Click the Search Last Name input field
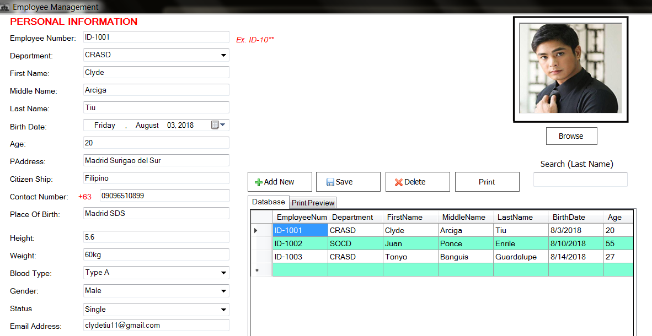 580,179
